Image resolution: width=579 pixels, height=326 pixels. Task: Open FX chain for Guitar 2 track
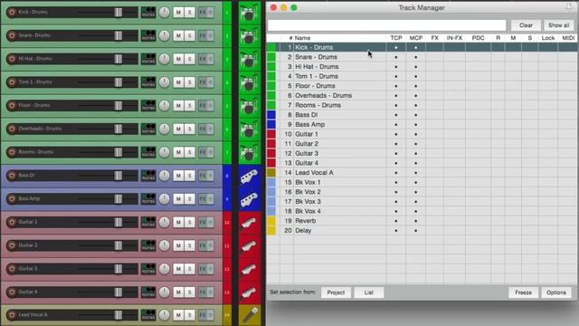click(203, 245)
